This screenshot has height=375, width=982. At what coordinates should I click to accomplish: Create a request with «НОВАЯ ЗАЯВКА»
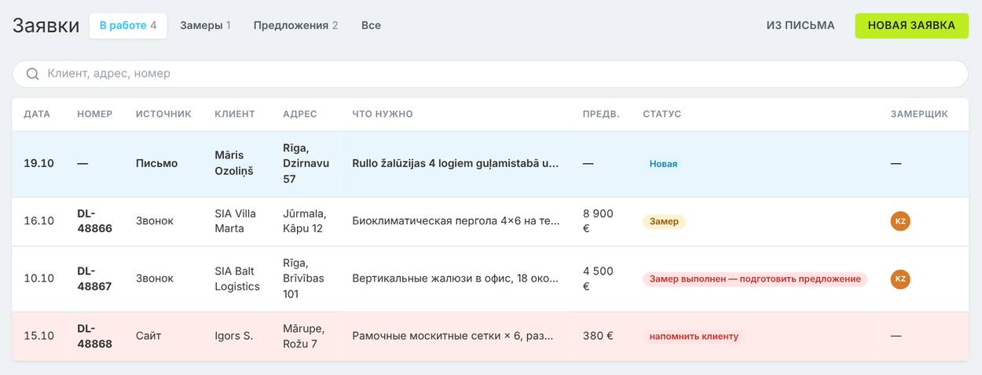[x=911, y=25]
